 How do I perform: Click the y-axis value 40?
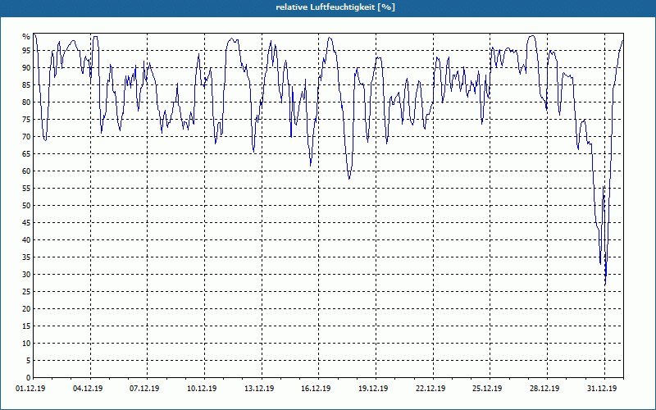(x=26, y=240)
